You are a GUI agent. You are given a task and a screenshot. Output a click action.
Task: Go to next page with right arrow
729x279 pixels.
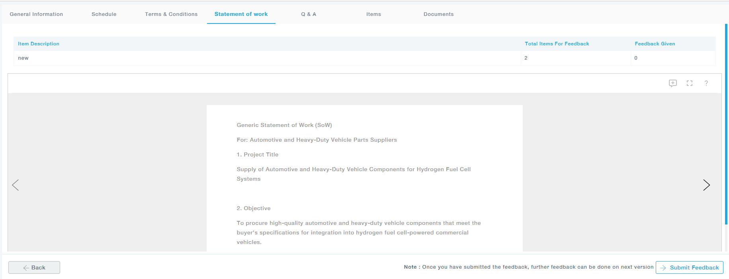(x=706, y=185)
